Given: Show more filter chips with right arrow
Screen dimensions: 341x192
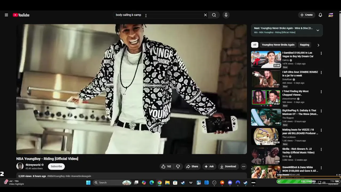Looking at the screenshot, I should coord(318,45).
